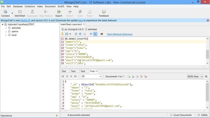This screenshot has width=210, height=118.
Task: Click the Map-Reduce toolbar icon
Action: (46, 13)
